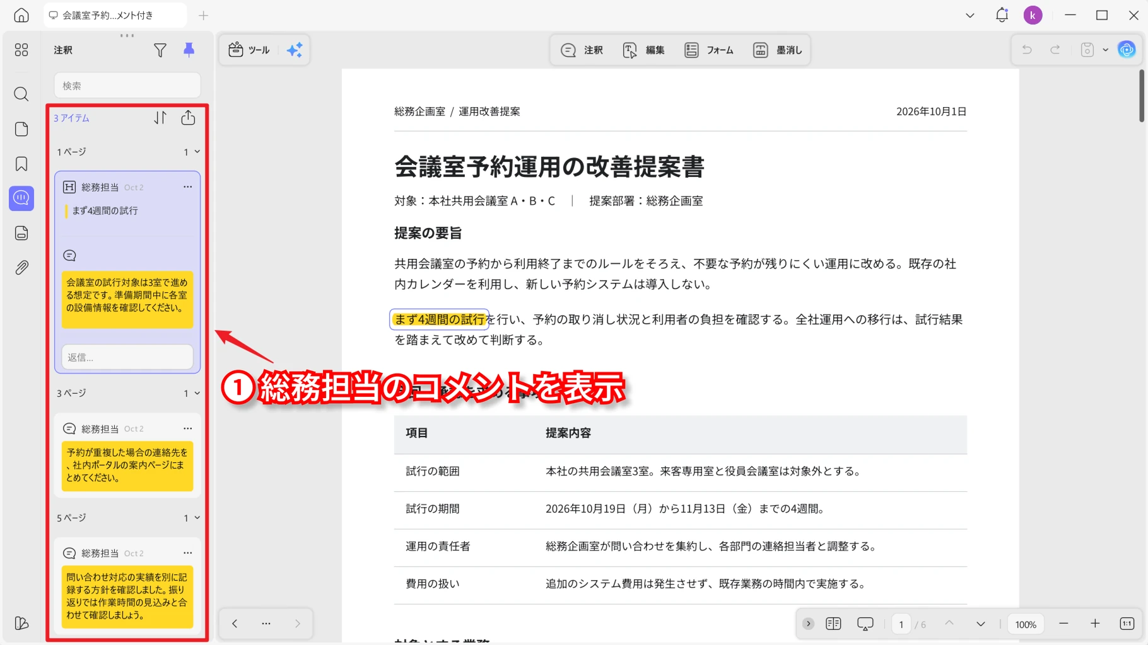Click the bottom sidebar layers icon
This screenshot has height=645, width=1148.
[x=21, y=623]
